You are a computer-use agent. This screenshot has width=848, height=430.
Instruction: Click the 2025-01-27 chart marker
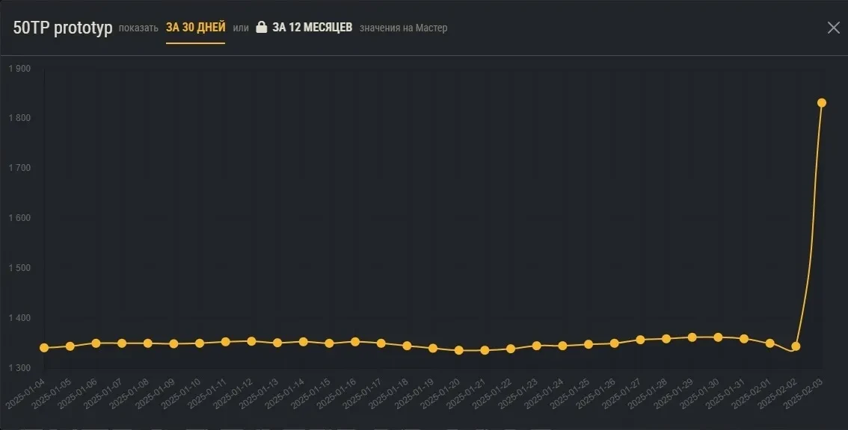[640, 340]
